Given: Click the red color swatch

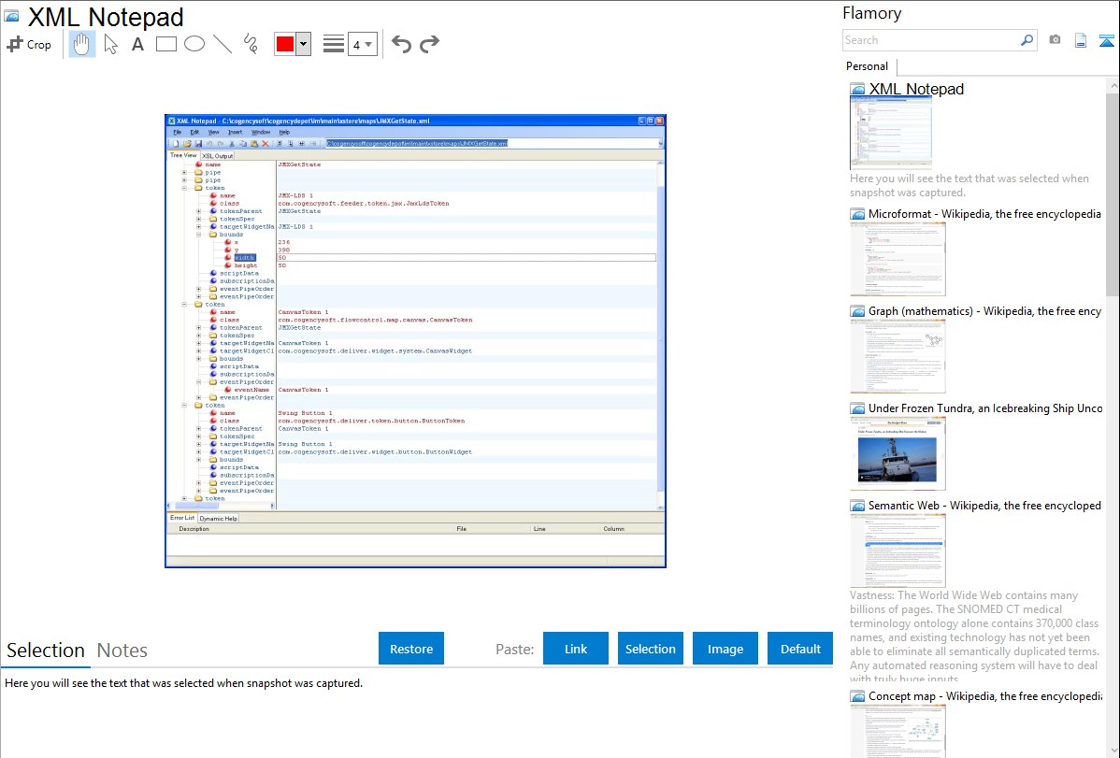Looking at the screenshot, I should pyautogui.click(x=285, y=44).
